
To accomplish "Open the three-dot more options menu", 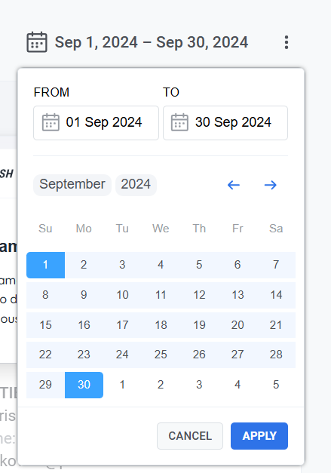I will [x=287, y=42].
